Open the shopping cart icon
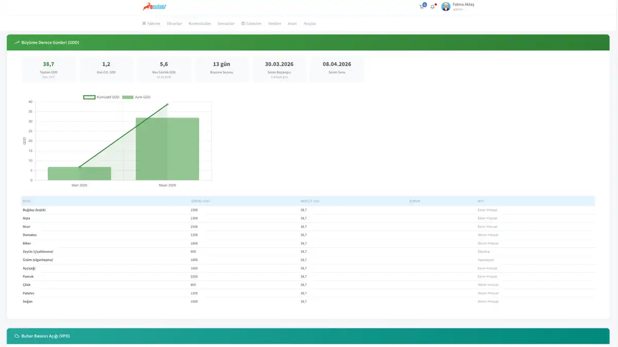This screenshot has height=347, width=618. point(422,7)
